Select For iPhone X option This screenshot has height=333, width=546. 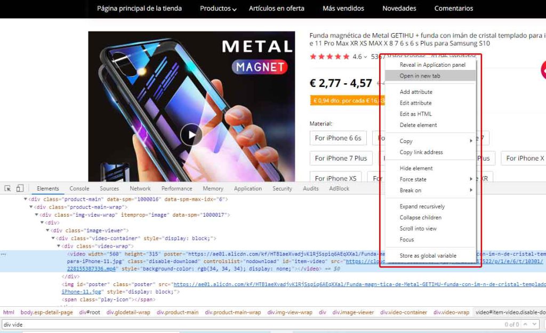tap(524, 158)
